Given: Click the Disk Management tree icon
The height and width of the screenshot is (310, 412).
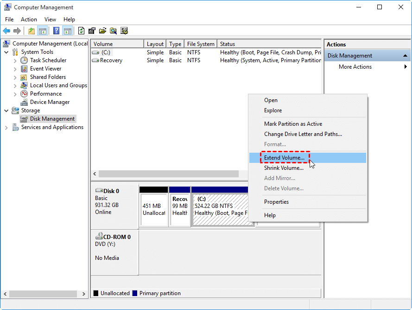Looking at the screenshot, I should [24, 119].
